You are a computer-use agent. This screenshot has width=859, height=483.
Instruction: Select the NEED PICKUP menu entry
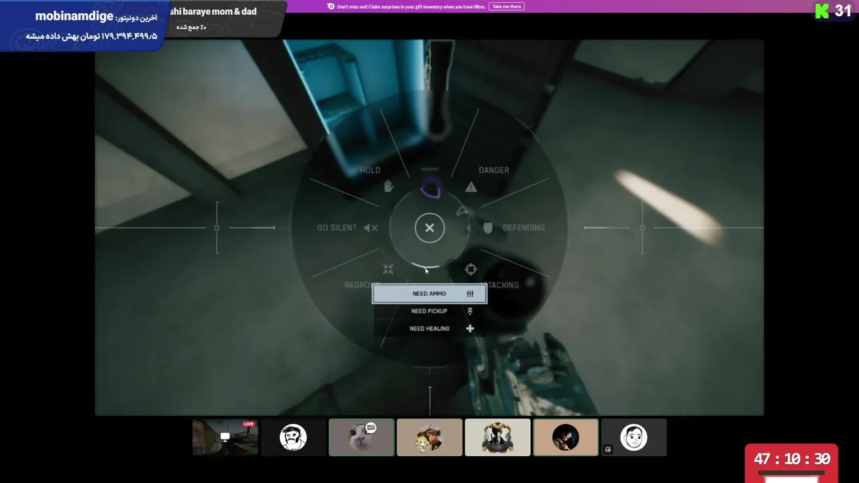pyautogui.click(x=429, y=311)
